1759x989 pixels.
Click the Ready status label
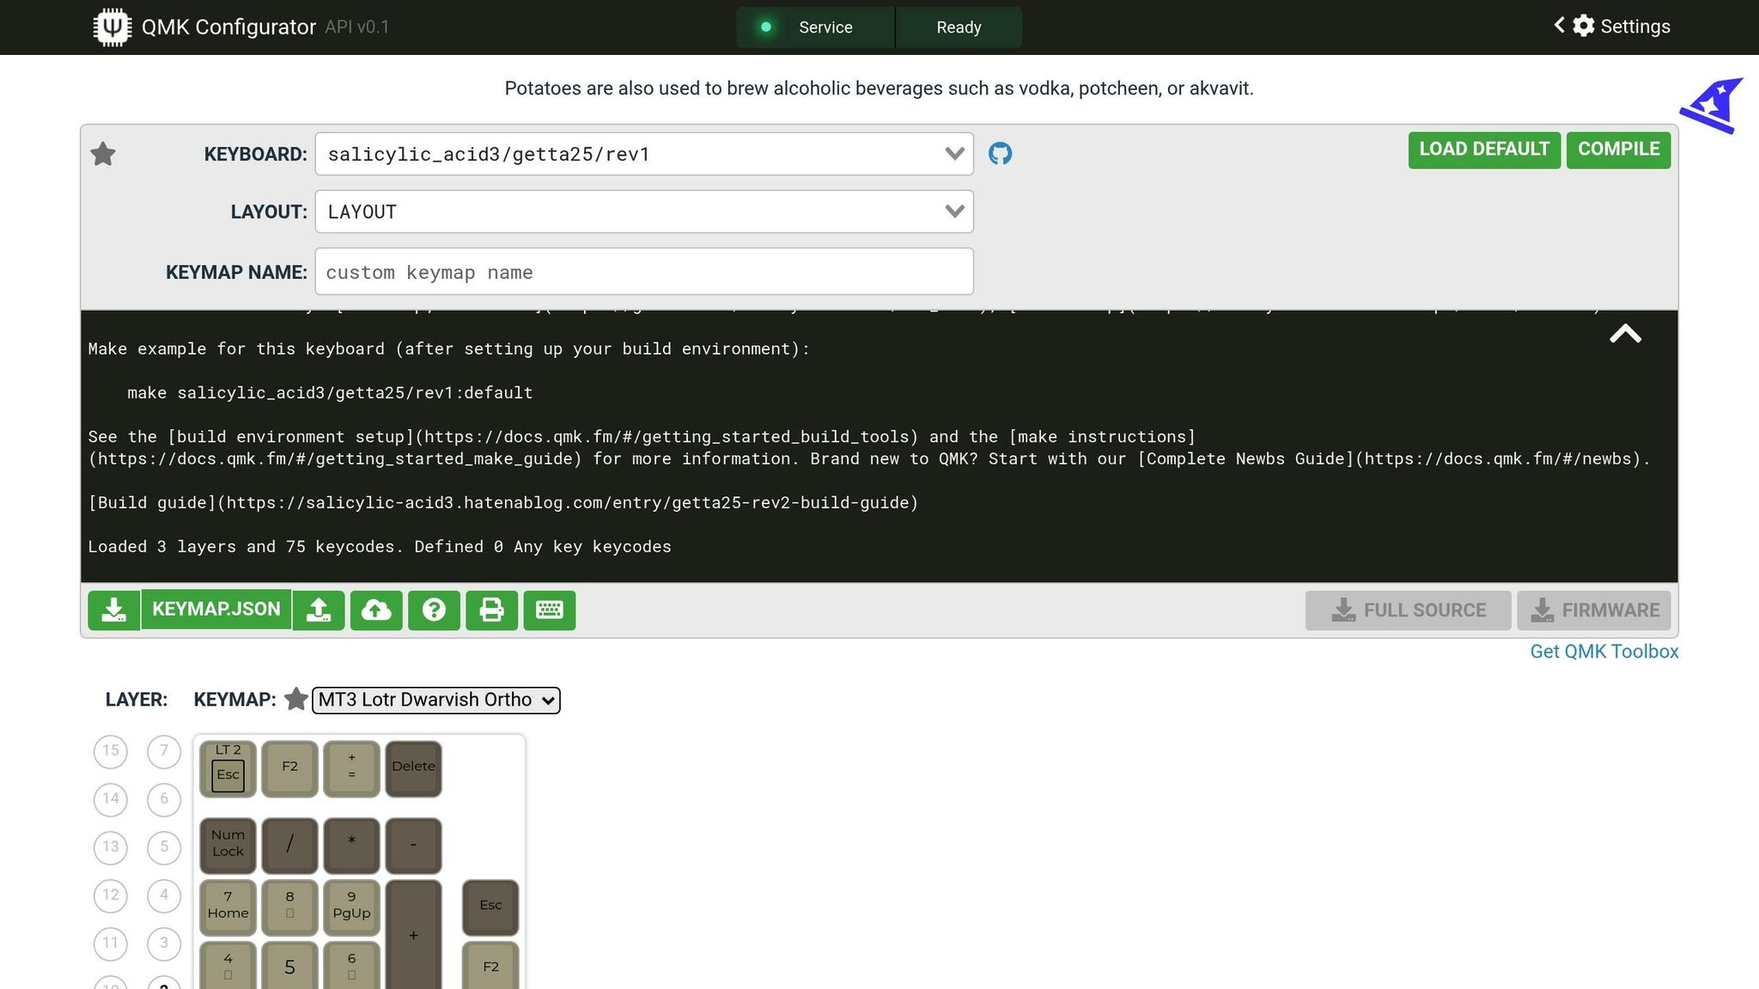point(959,27)
